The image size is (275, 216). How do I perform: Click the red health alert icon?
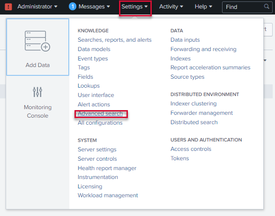[x=8, y=7]
